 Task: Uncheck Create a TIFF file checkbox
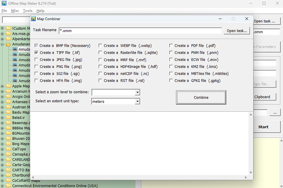coord(36,53)
